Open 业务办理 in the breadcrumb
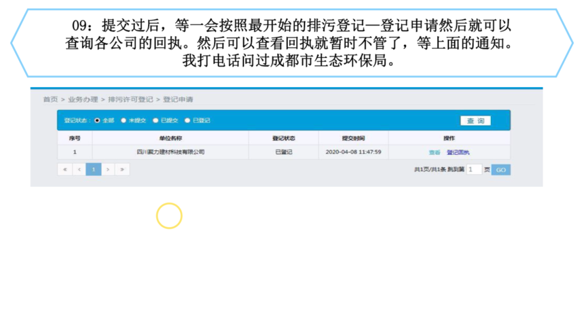Screen dimensions: 584x329 [x=83, y=100]
